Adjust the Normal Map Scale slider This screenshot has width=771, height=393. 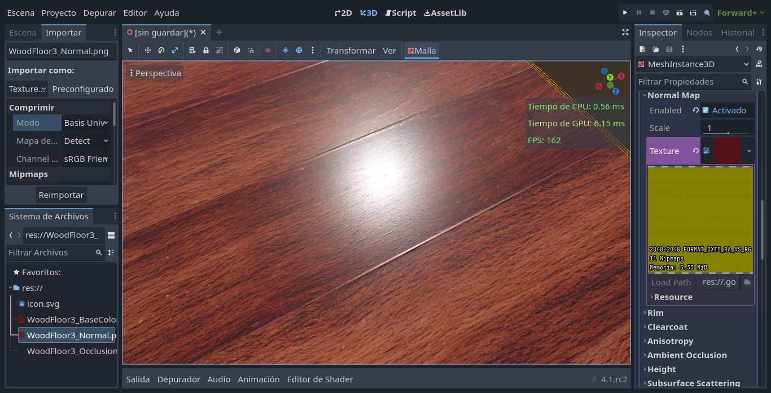(728, 128)
